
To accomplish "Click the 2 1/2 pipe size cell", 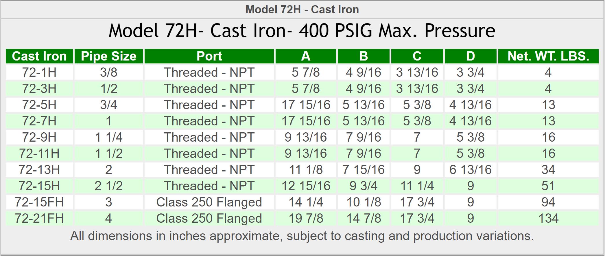I will [x=109, y=186].
